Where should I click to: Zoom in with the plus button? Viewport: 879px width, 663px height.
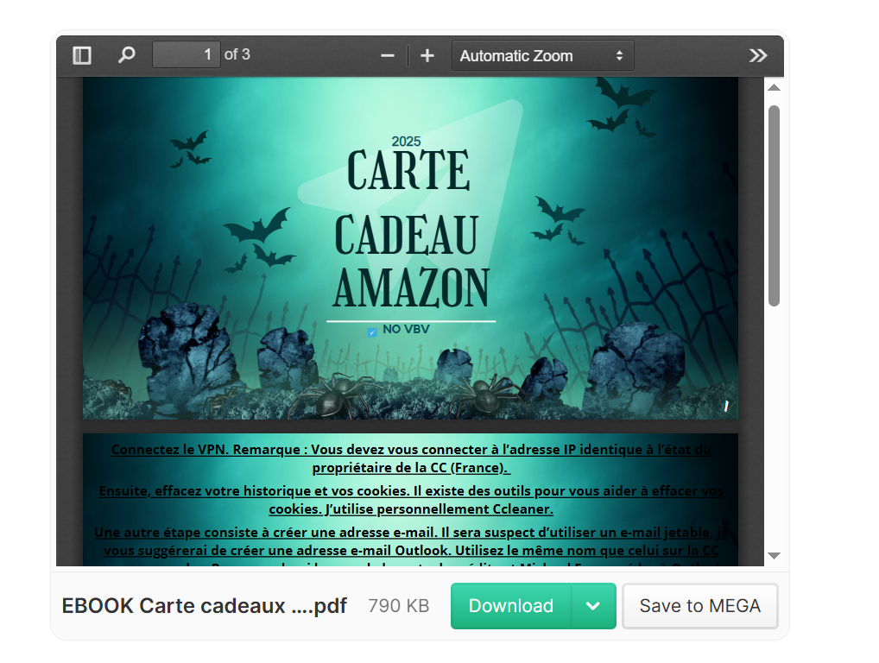[x=427, y=56]
